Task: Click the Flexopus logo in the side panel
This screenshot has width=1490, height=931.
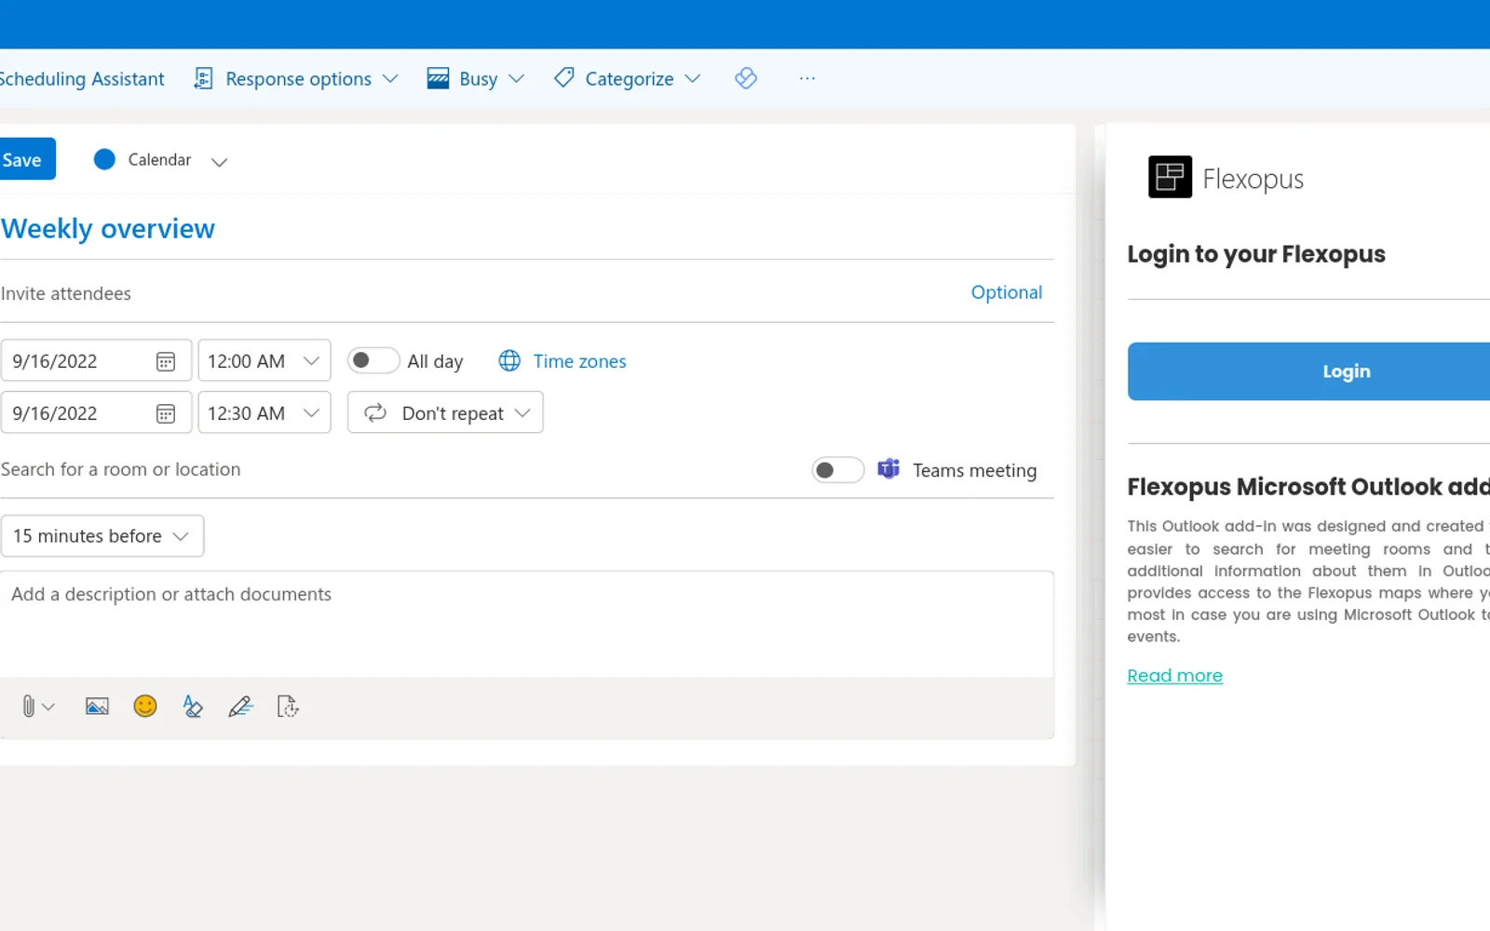Action: (x=1170, y=177)
